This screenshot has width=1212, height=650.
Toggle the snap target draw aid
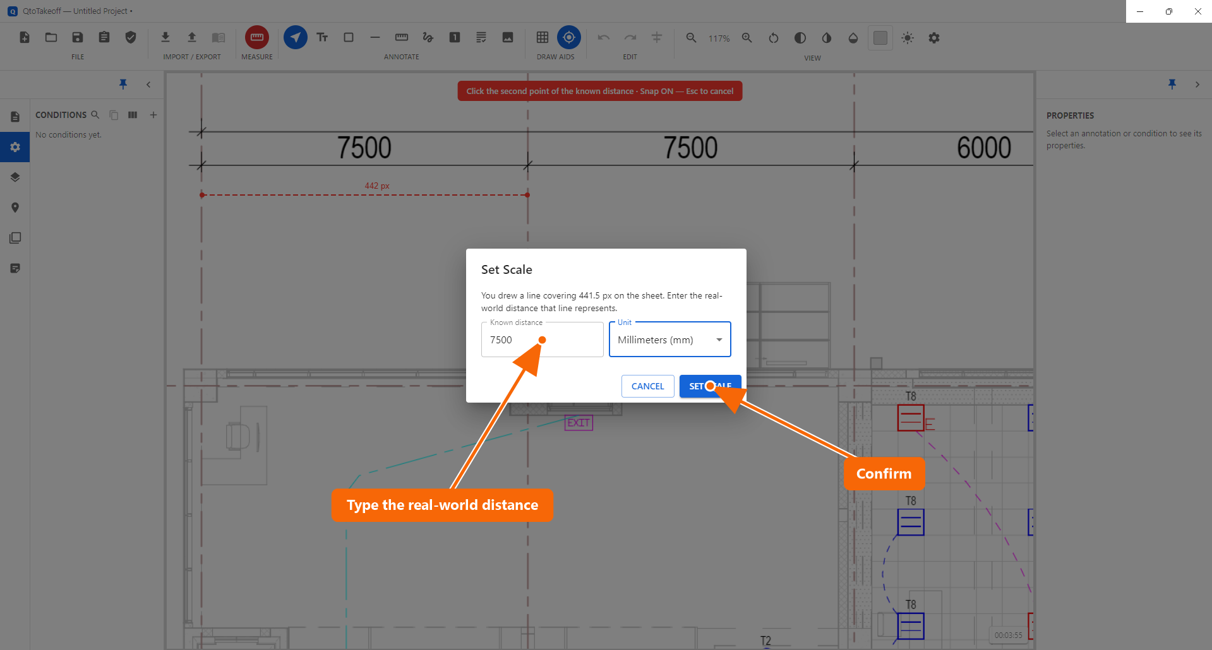(569, 37)
